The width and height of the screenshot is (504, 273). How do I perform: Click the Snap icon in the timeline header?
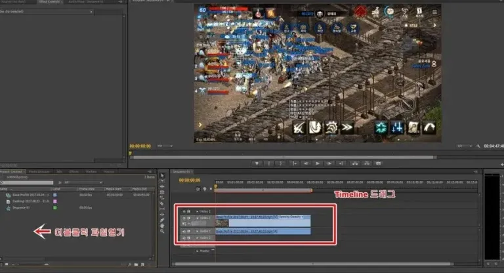[x=198, y=189]
